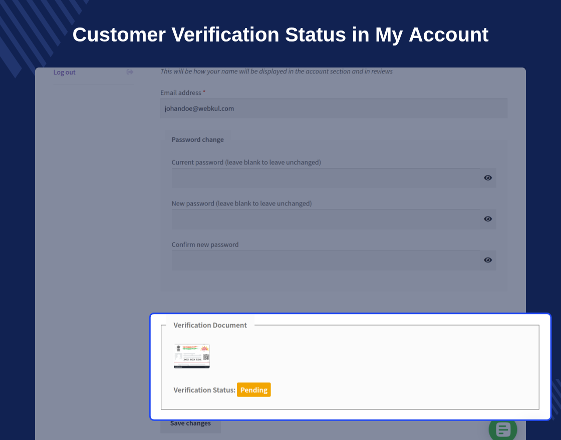This screenshot has height=440, width=561.
Task: Click the Customer Verification Status page title
Action: pos(280,34)
